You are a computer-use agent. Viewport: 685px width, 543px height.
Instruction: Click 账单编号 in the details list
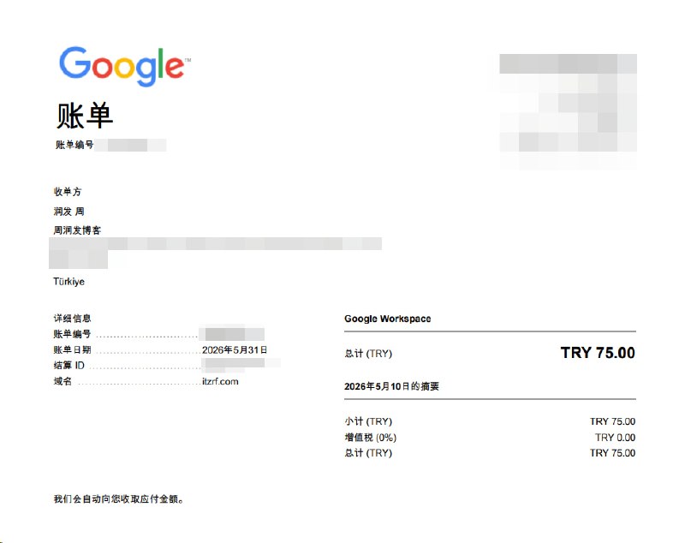72,334
